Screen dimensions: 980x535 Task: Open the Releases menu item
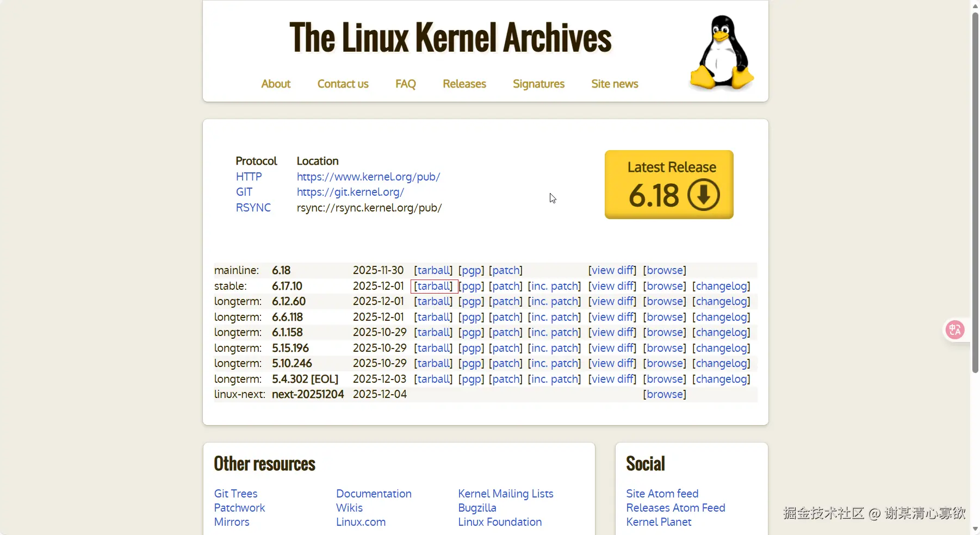pos(464,84)
